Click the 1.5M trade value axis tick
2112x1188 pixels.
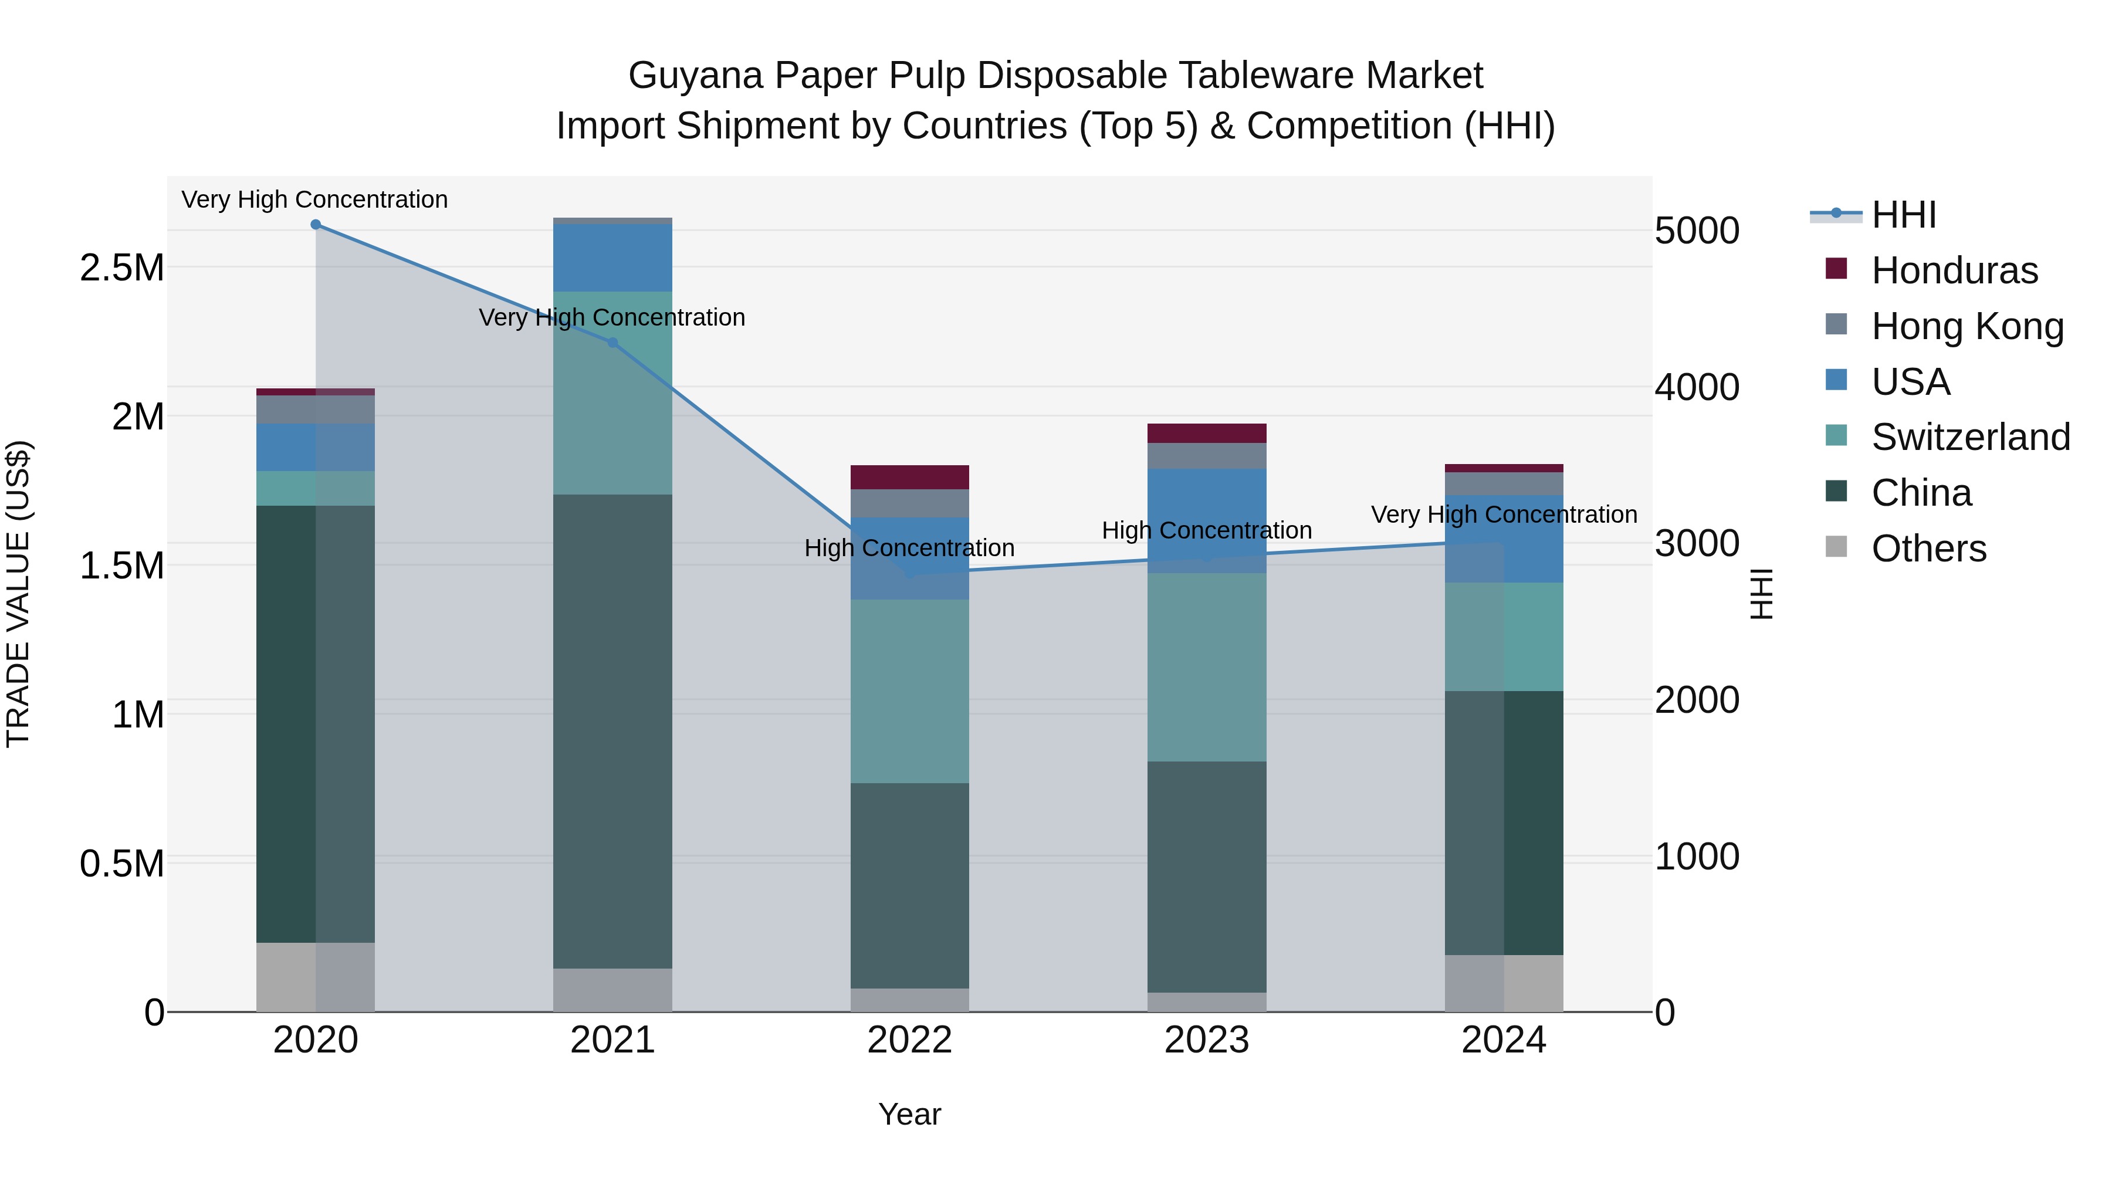click(x=122, y=566)
